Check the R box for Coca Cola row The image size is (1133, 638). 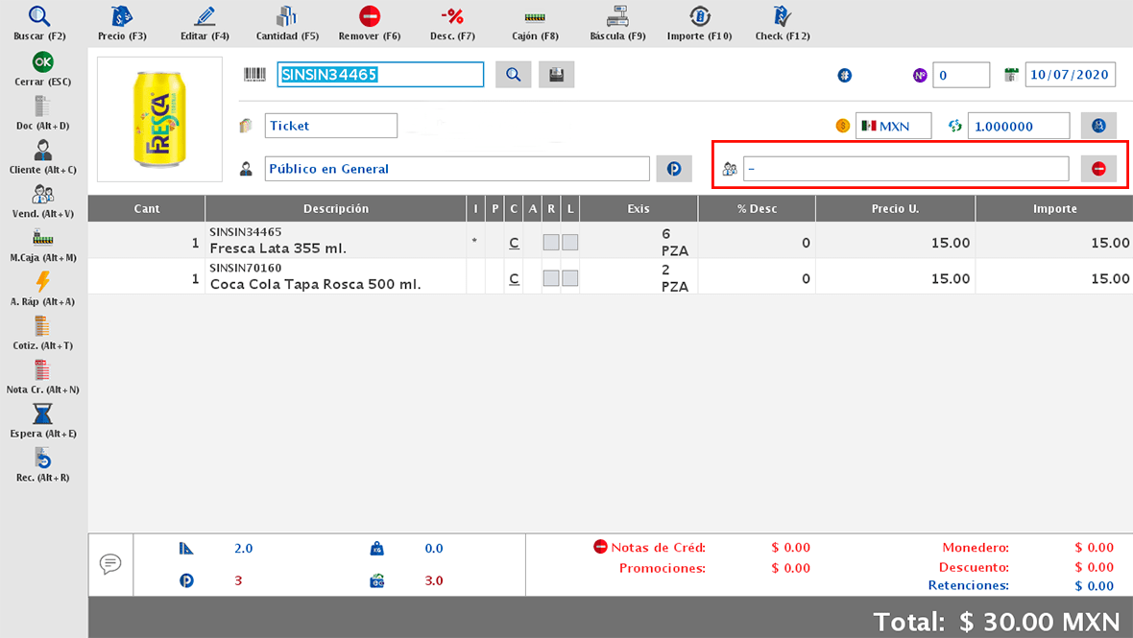pyautogui.click(x=550, y=278)
